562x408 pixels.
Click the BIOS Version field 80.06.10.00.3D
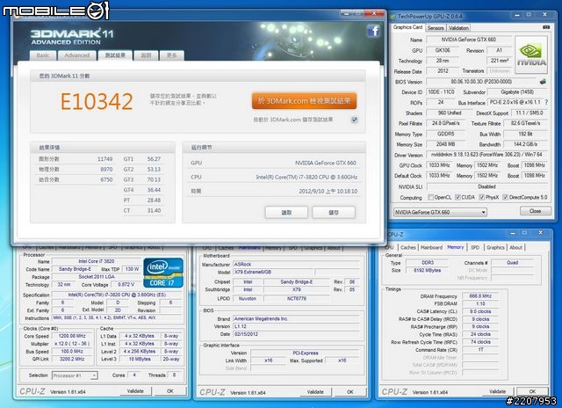pyautogui.click(x=481, y=82)
